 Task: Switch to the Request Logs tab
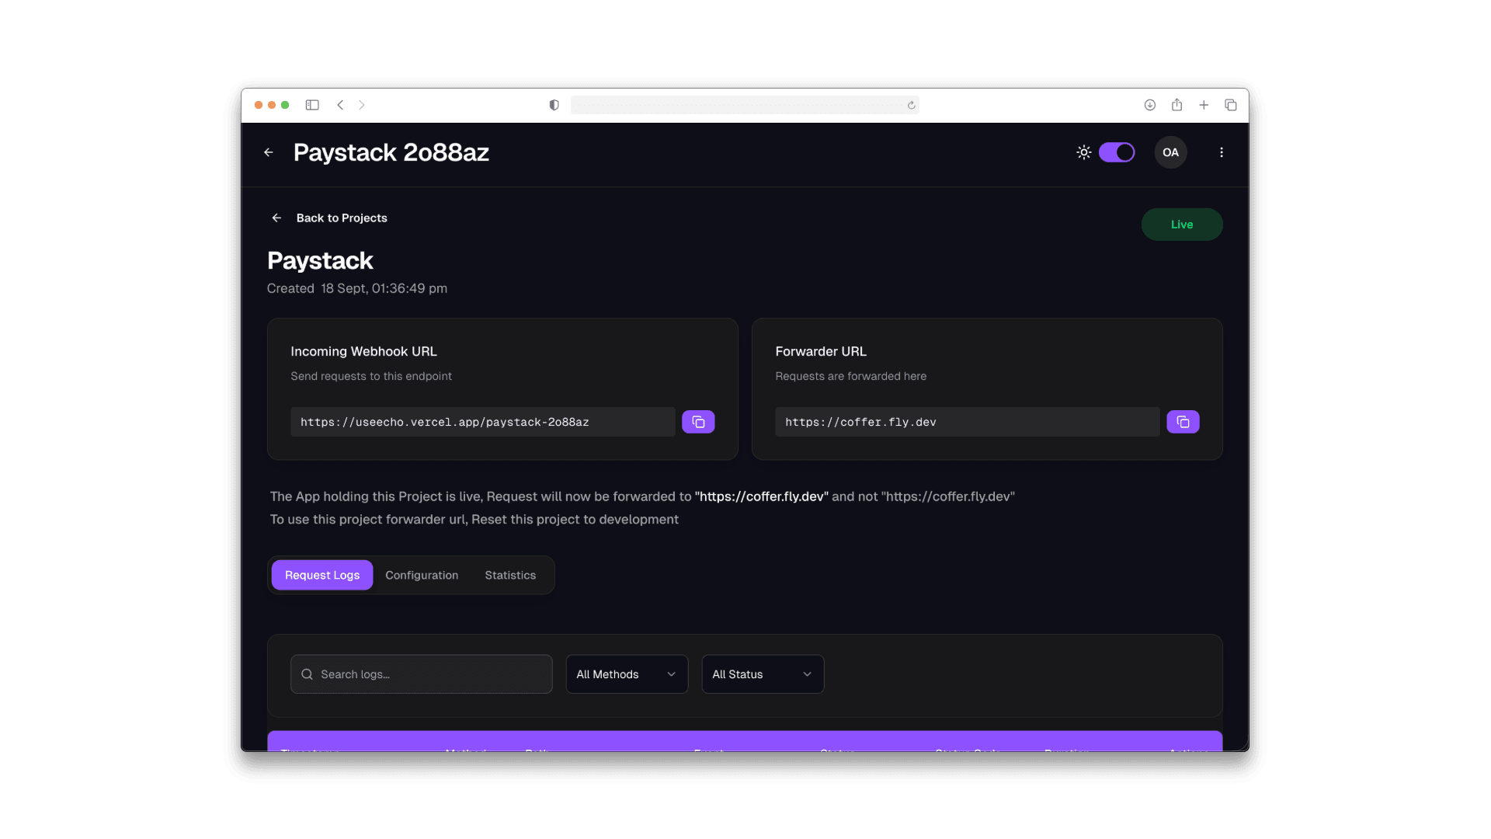(321, 575)
